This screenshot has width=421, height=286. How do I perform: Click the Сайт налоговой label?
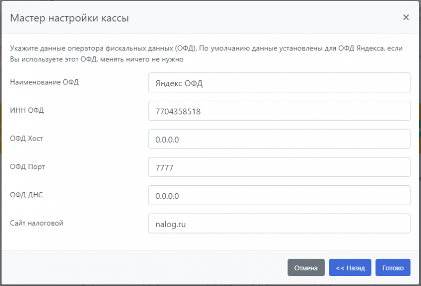tap(36, 223)
